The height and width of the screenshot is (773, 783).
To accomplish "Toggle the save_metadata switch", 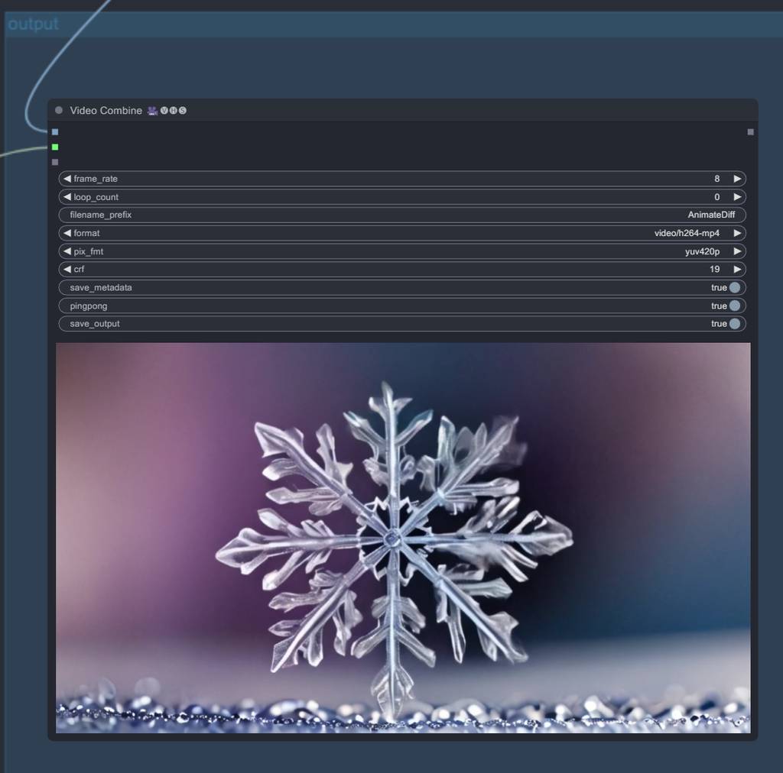I will tap(734, 288).
